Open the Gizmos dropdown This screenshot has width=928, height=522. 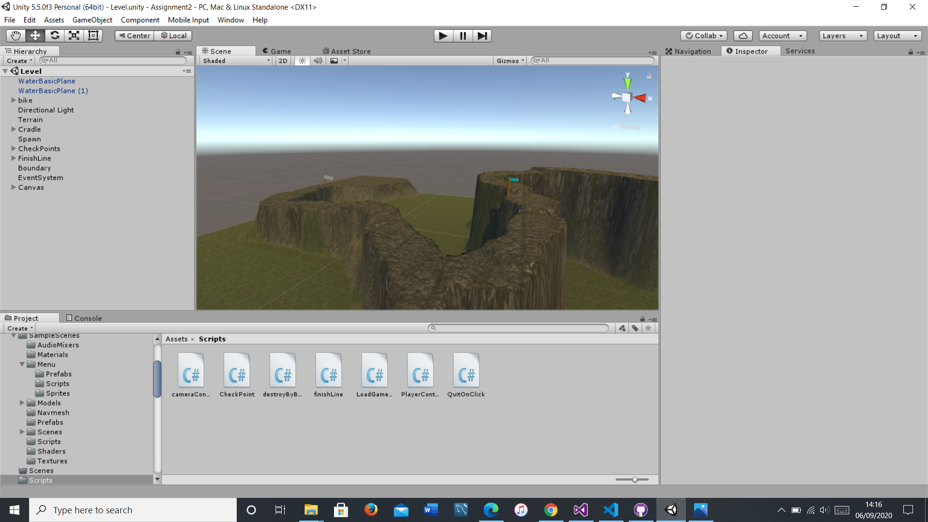pos(510,61)
